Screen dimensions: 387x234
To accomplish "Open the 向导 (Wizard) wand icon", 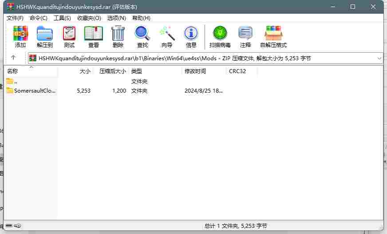I will (x=167, y=33).
